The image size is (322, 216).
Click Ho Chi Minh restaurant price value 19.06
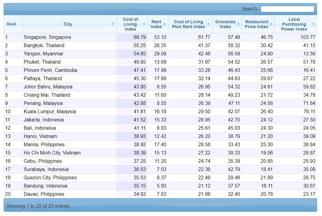point(267,153)
